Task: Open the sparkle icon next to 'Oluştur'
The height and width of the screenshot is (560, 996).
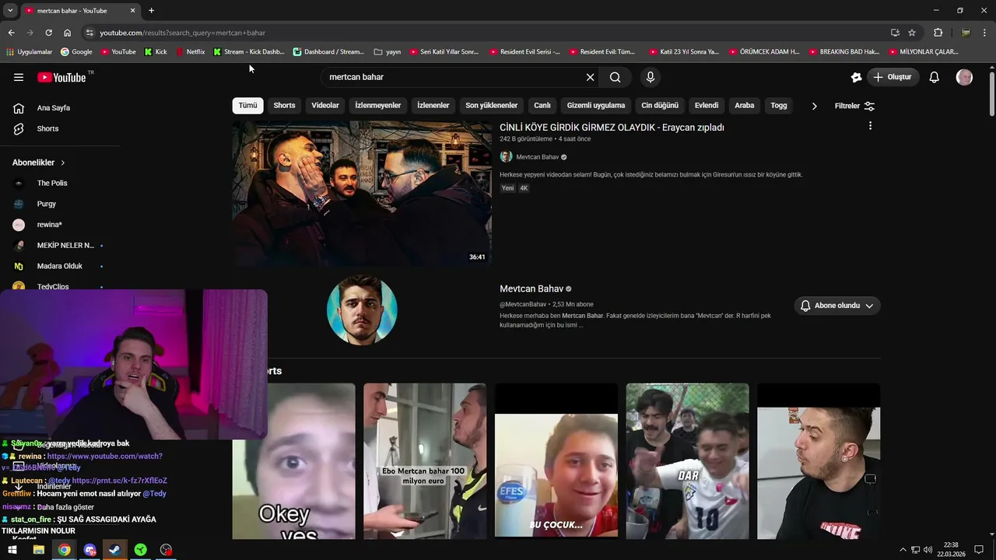Action: click(856, 77)
